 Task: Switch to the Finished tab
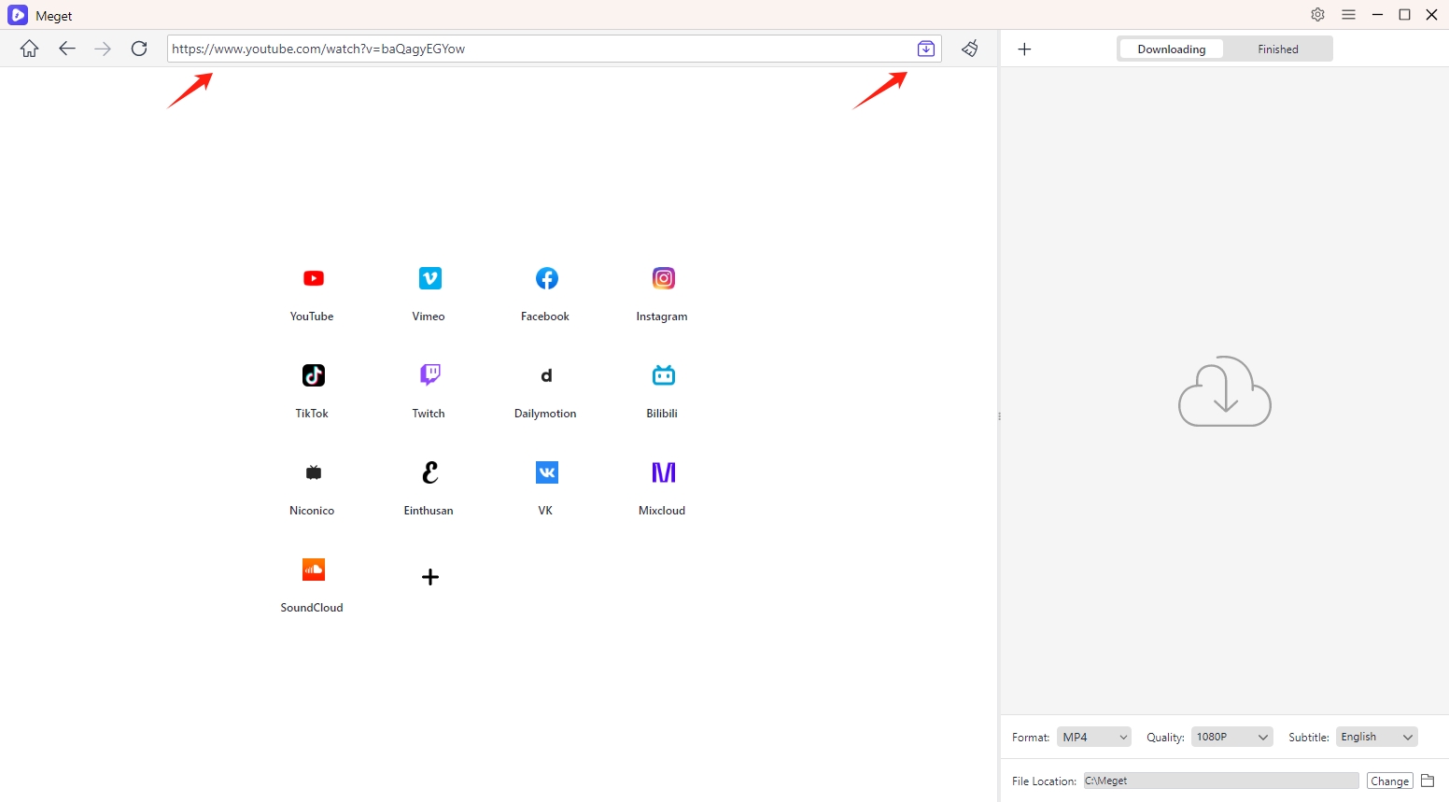1278,49
